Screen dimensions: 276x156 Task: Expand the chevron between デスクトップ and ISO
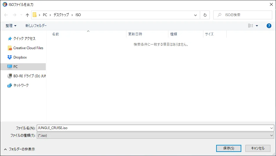72,15
